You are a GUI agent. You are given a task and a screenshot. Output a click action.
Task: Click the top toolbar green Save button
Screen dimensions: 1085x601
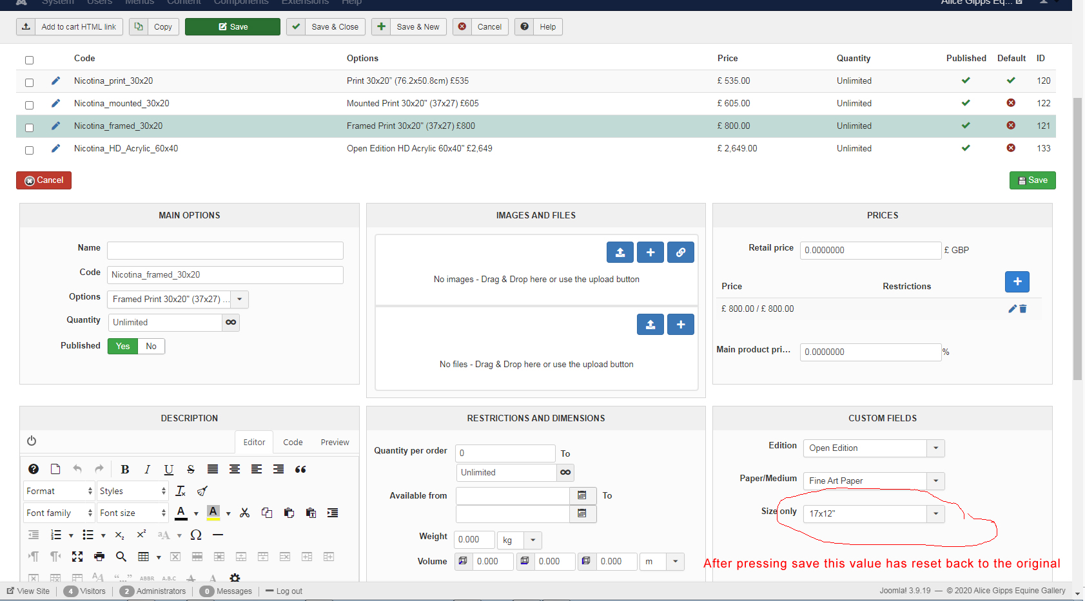coord(233,26)
